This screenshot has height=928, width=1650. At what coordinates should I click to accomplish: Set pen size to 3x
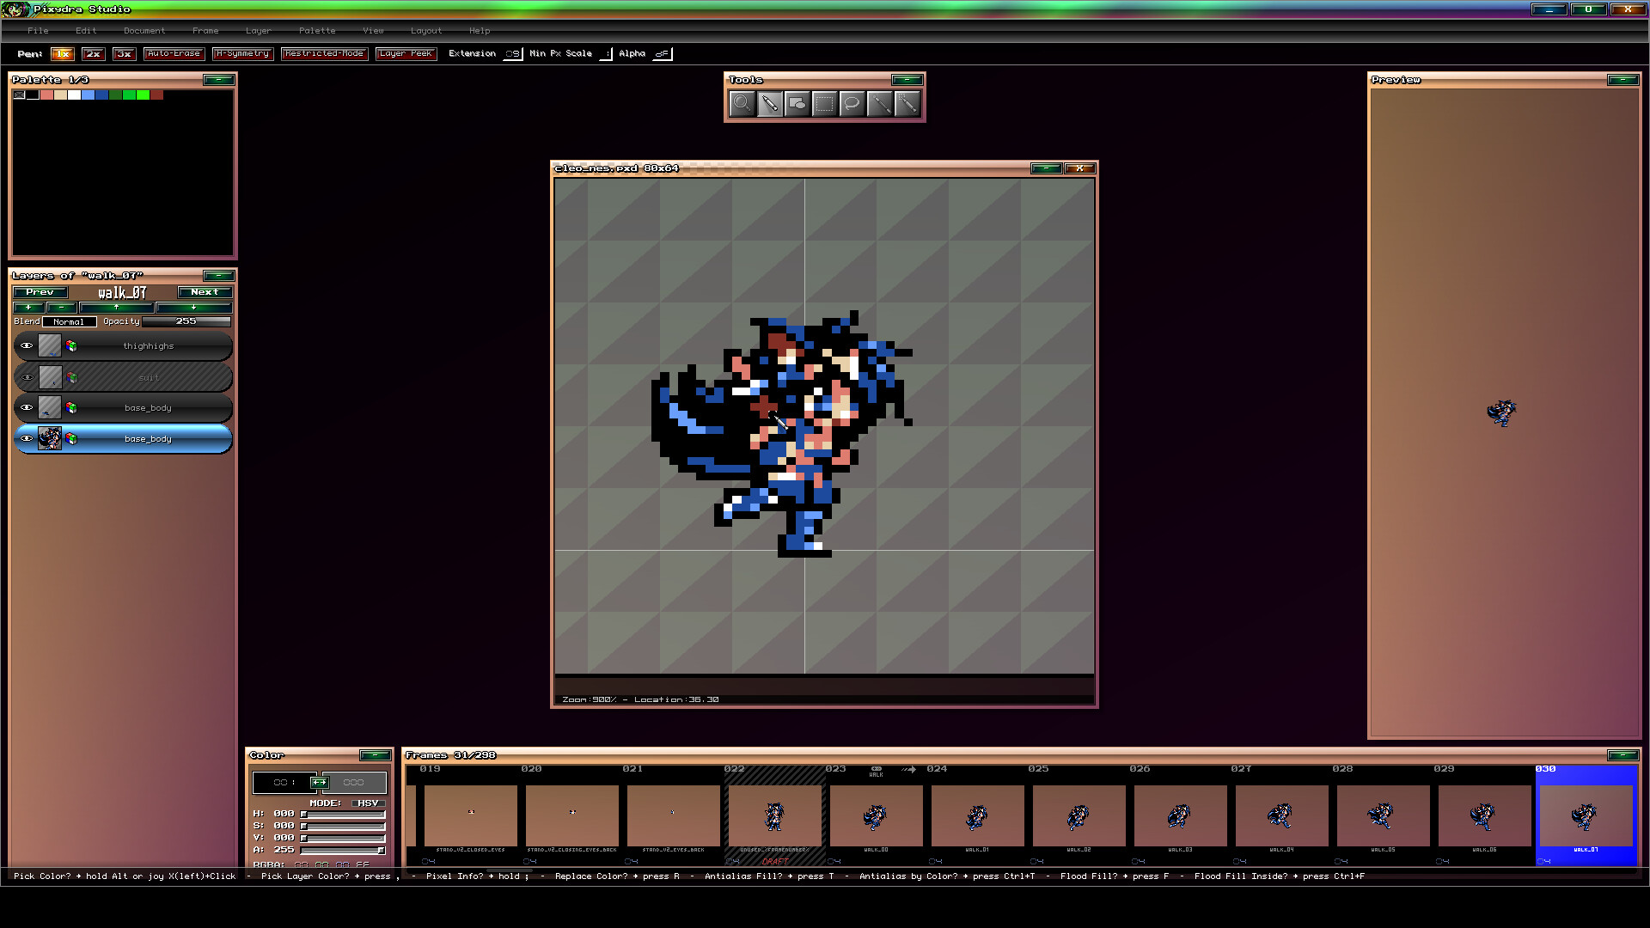pos(125,53)
